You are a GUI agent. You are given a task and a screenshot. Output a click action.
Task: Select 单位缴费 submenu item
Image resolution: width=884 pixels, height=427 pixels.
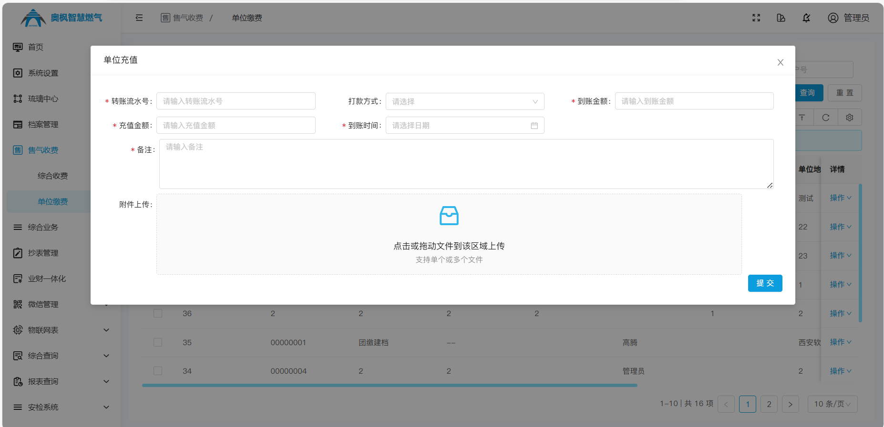point(53,201)
